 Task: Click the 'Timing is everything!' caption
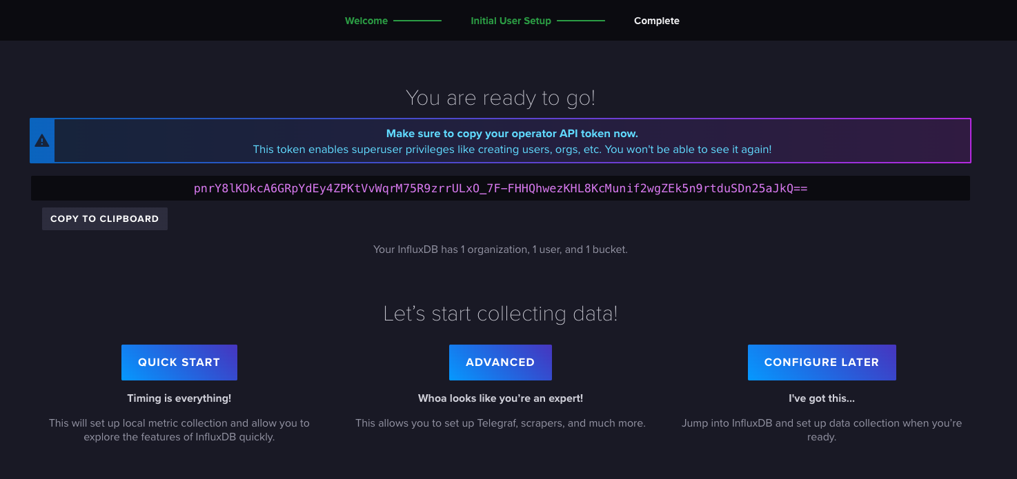179,398
